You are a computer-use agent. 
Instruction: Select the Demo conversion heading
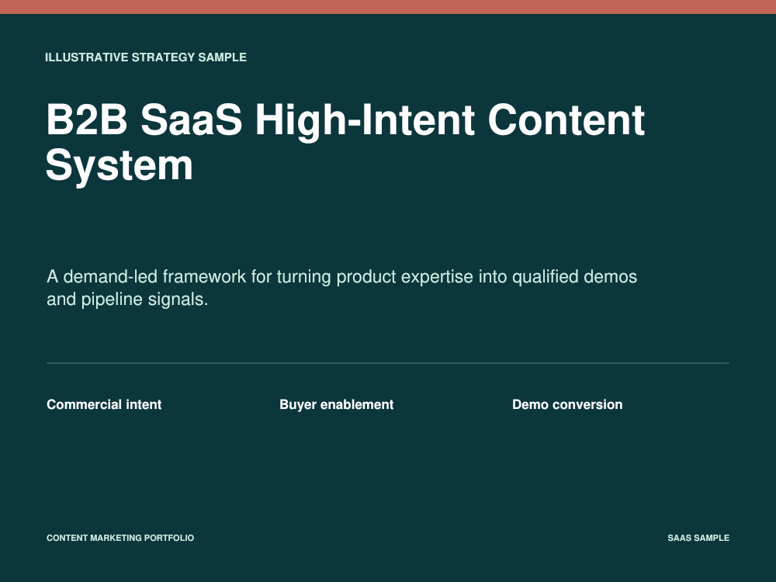(x=567, y=404)
